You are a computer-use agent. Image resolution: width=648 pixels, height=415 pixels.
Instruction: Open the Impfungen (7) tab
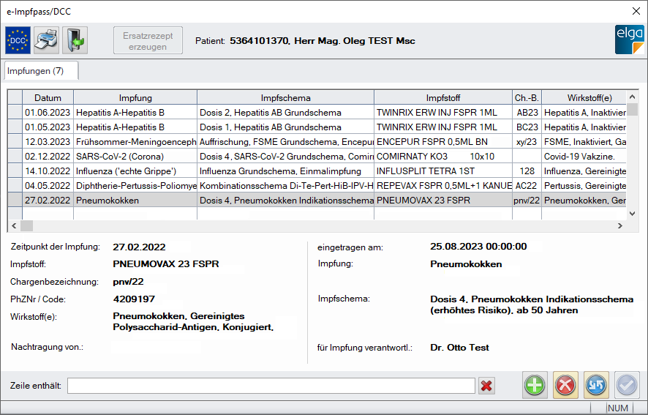[x=41, y=71]
